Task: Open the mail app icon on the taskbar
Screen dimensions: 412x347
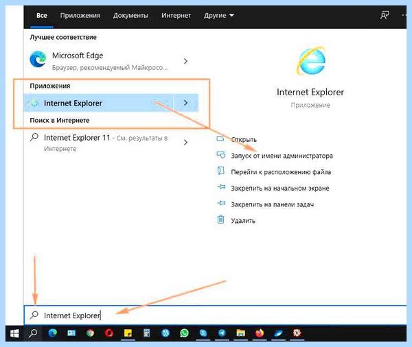Action: (71, 333)
